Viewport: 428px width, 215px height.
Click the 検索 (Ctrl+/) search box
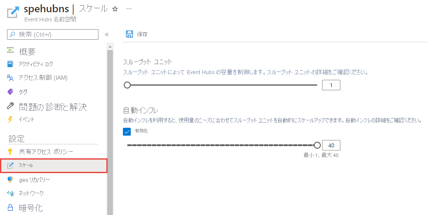pyautogui.click(x=53, y=34)
